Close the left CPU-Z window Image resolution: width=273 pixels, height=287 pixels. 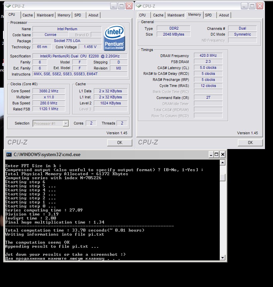[x=129, y=6]
